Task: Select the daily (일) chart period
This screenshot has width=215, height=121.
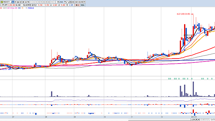Action: click(13, 2)
